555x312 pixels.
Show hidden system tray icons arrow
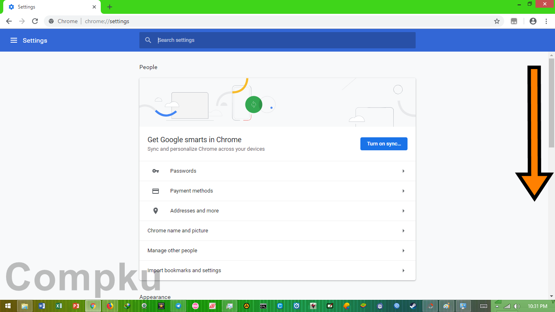[497, 306]
